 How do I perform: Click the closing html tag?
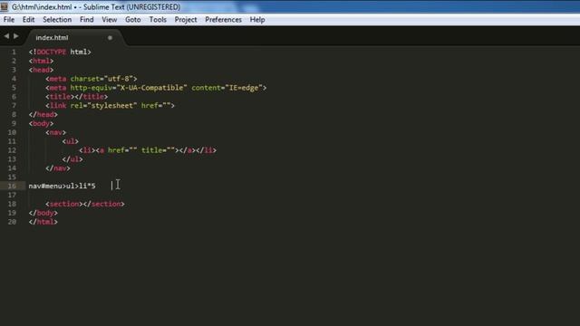coord(43,222)
